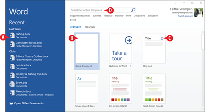Select the Event suggested search
The height and width of the screenshot is (112, 205).
pos(73,20)
